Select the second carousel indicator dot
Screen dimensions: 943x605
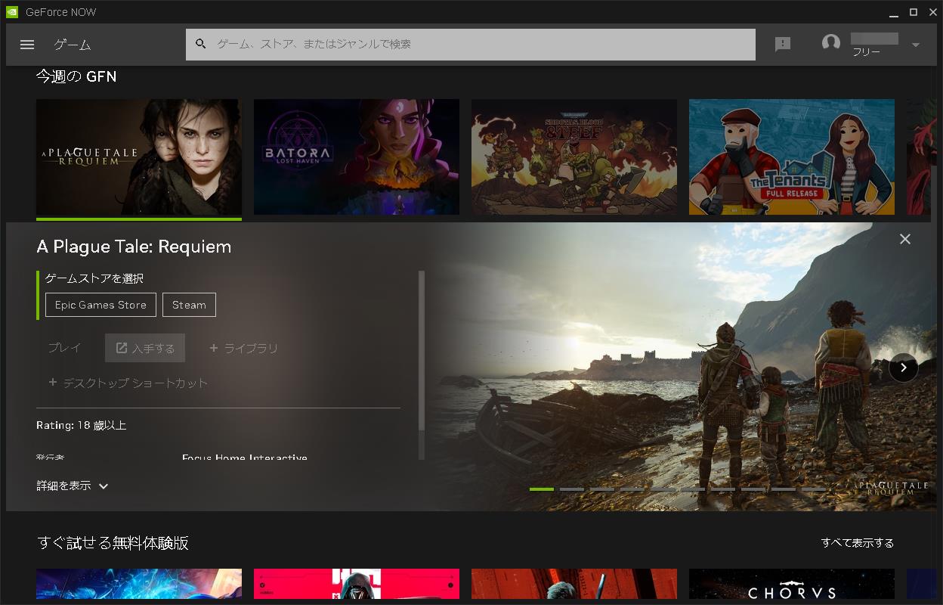pos(572,489)
